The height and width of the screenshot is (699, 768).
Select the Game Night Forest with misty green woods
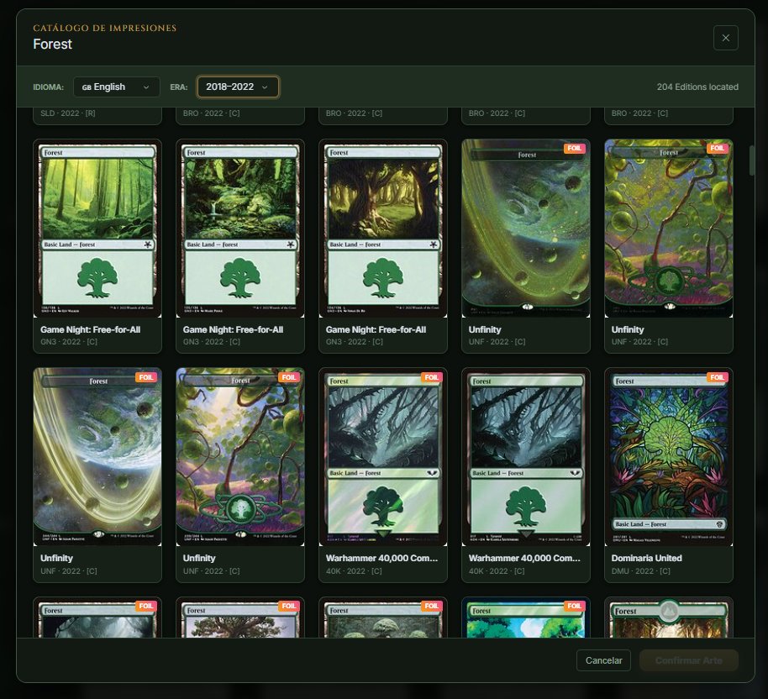tap(97, 246)
